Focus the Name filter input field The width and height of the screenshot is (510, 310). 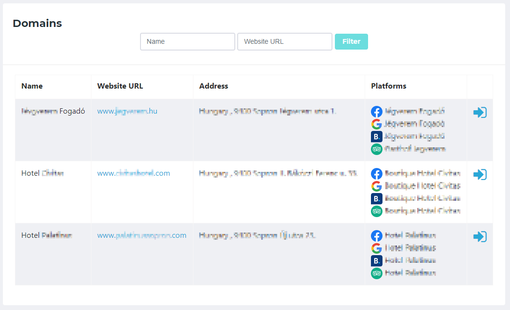coord(187,42)
